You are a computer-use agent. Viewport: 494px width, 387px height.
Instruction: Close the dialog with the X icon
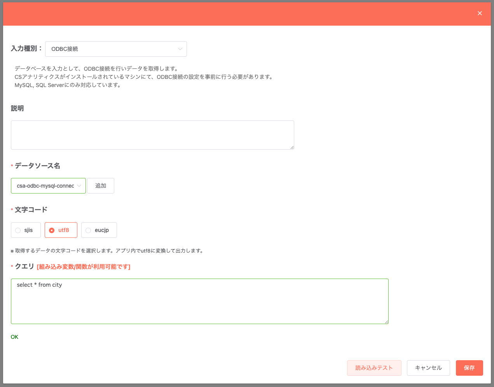tap(480, 13)
